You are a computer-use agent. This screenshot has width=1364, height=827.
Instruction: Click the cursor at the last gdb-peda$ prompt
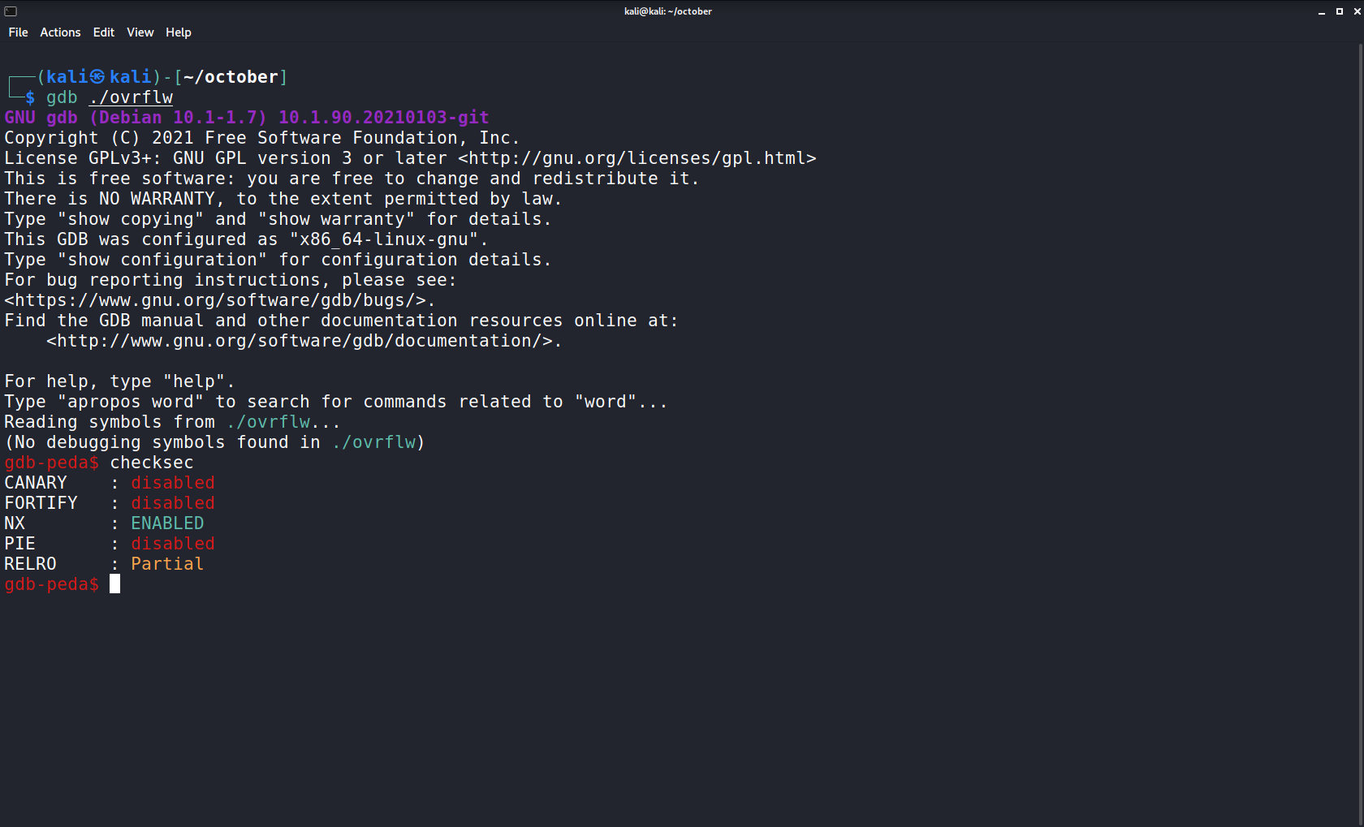coord(114,584)
